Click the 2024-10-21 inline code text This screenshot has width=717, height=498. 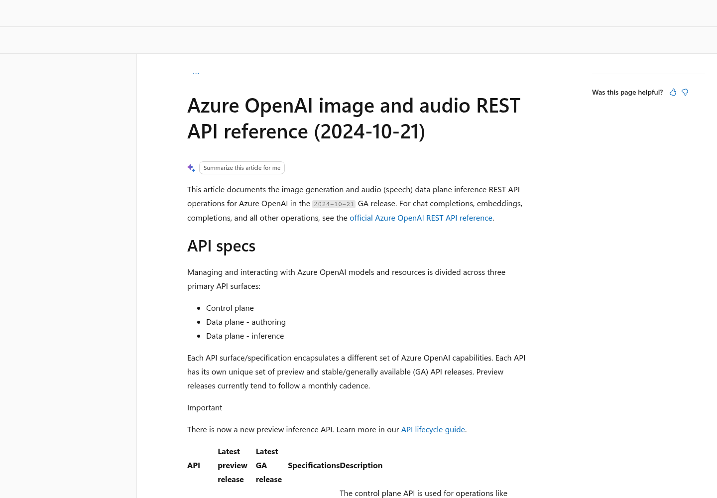[x=334, y=204]
